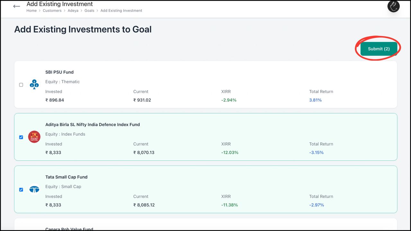Image resolution: width=411 pixels, height=231 pixels.
Task: Open Customers breadcrumb link
Action: coord(52,11)
